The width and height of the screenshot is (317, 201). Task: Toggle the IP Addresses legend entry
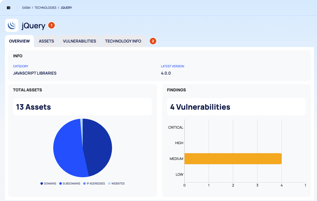pos(94,183)
